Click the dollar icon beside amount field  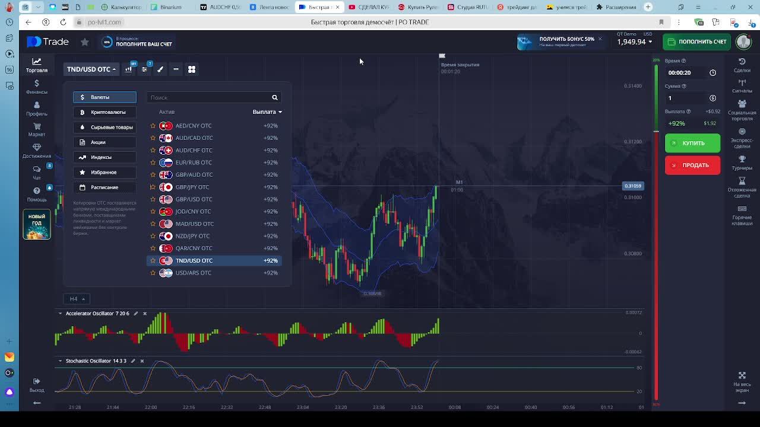712,98
